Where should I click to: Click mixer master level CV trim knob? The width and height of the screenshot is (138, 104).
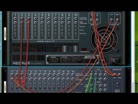pyautogui.click(x=117, y=87)
